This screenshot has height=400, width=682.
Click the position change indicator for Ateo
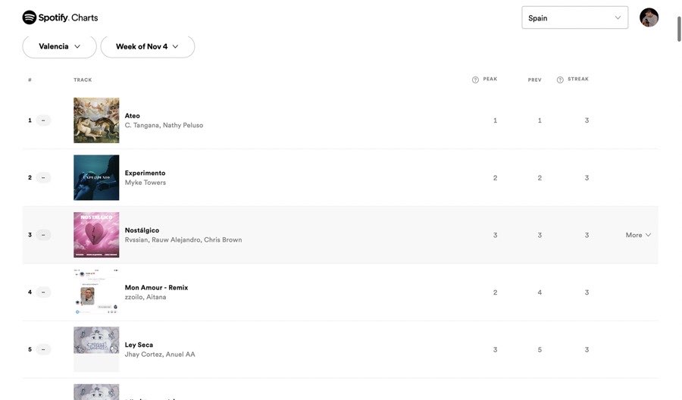tap(43, 120)
